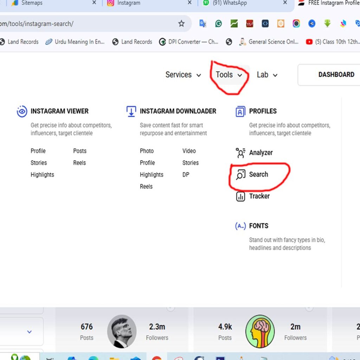360x360 pixels.
Task: Open the Tracker bar-chart icon
Action: pos(240,196)
